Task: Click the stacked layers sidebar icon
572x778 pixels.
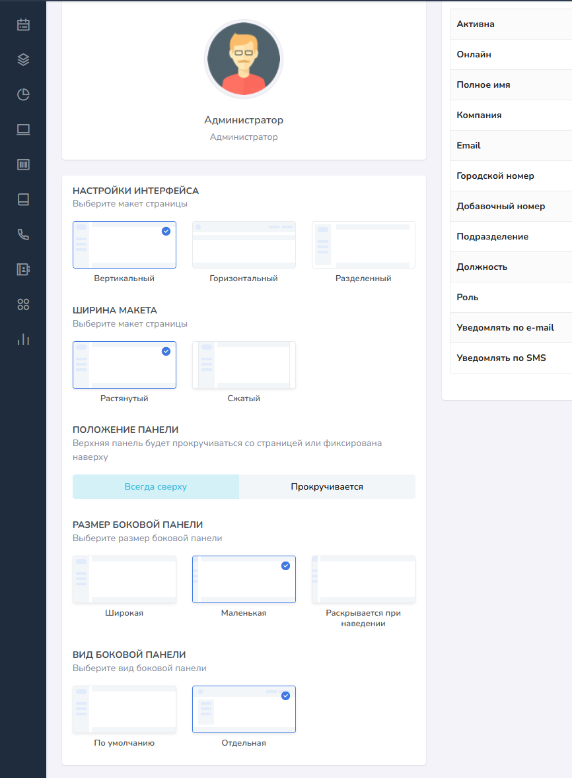Action: pyautogui.click(x=23, y=60)
